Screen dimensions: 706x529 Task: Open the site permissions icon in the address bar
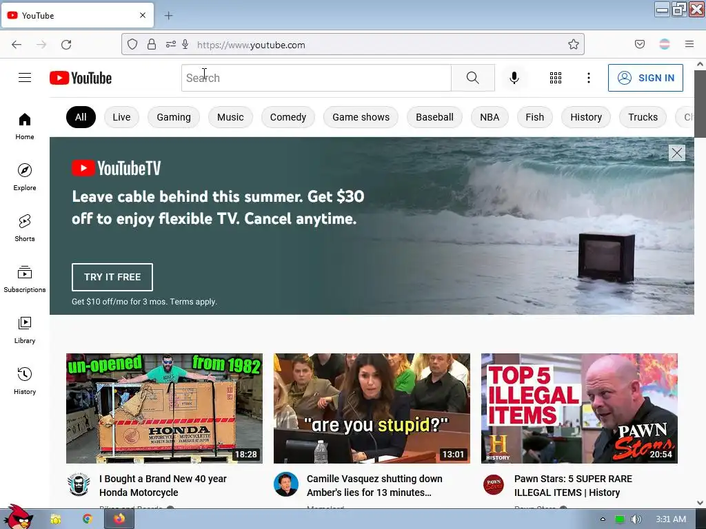tap(171, 44)
